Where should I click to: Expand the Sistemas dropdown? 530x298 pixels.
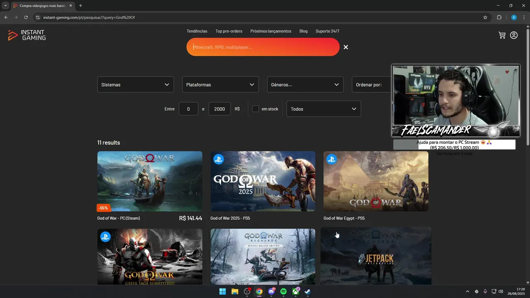[x=136, y=84]
